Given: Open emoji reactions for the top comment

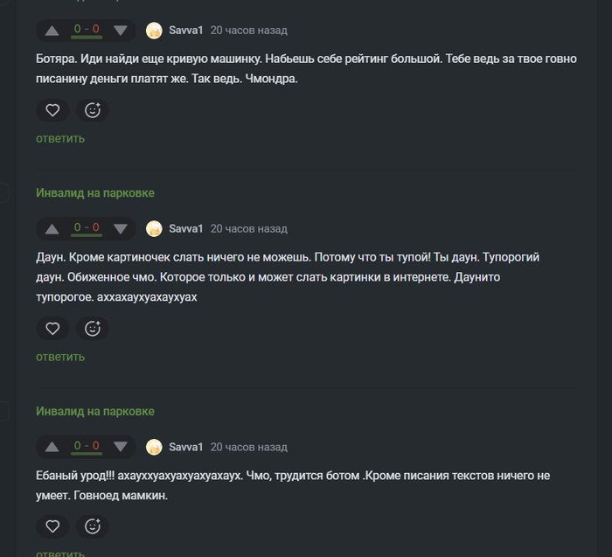Looking at the screenshot, I should point(92,110).
